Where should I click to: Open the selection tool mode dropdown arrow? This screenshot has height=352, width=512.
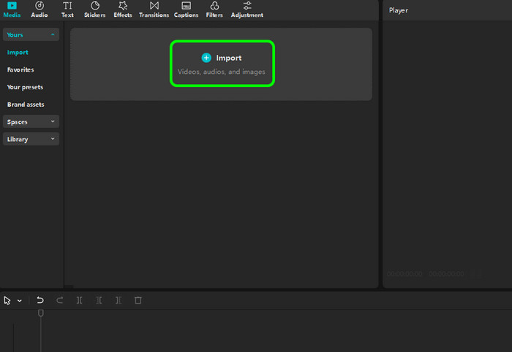[x=19, y=301]
